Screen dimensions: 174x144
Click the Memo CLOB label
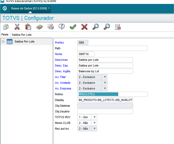click(x=63, y=123)
